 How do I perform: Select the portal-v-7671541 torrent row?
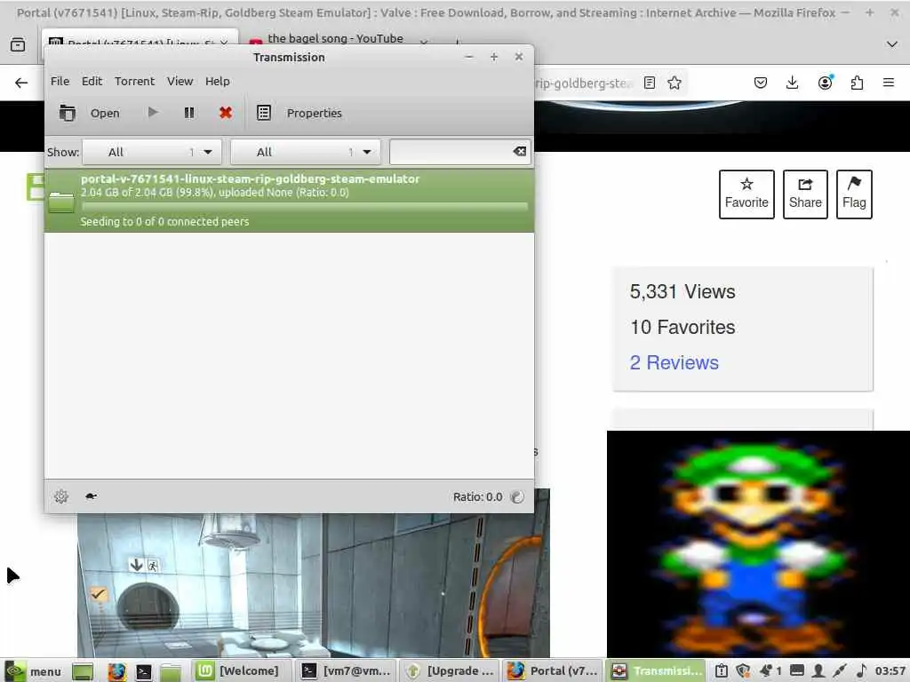pyautogui.click(x=289, y=201)
